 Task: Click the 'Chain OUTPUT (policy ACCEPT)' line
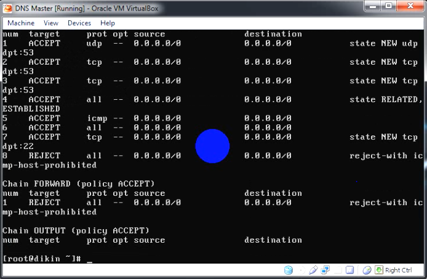(76, 230)
